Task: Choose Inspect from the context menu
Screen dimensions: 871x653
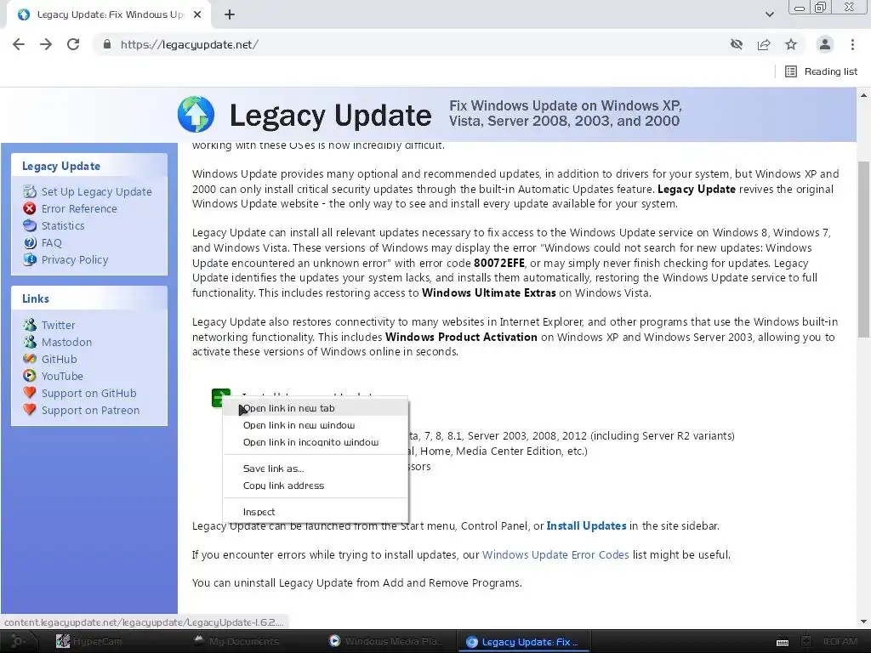Action: click(x=316, y=512)
